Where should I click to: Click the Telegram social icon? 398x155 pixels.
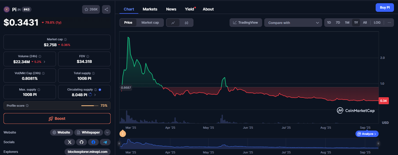pos(105,142)
